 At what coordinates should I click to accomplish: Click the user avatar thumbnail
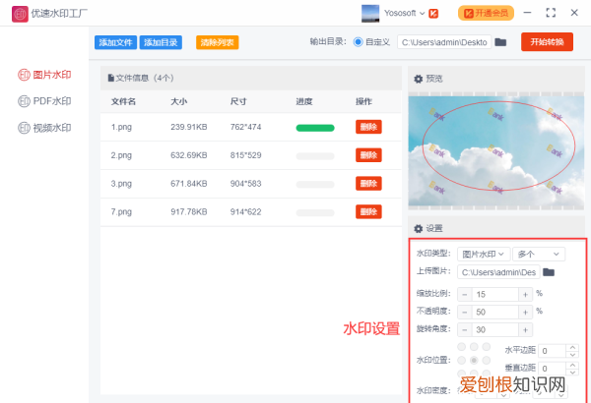click(x=370, y=14)
